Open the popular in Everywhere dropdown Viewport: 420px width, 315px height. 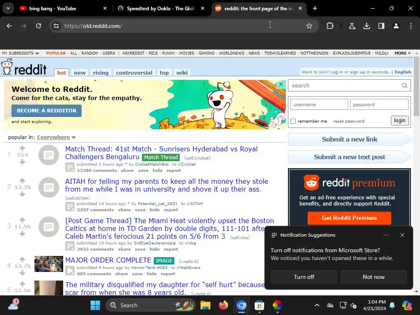point(57,137)
